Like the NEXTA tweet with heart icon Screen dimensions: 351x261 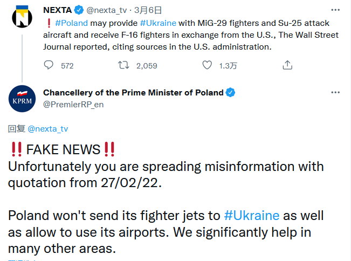click(207, 65)
